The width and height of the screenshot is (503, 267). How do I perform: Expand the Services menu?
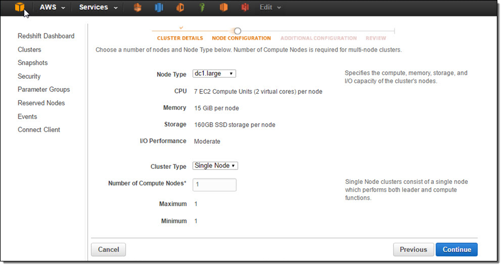(x=98, y=7)
